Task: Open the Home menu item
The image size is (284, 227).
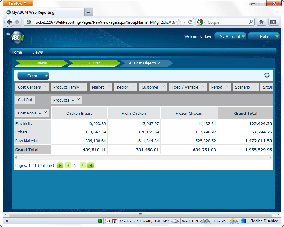Action: 17,52
